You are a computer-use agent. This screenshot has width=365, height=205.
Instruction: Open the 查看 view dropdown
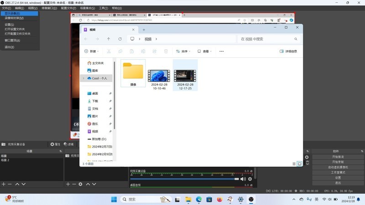(x=204, y=51)
